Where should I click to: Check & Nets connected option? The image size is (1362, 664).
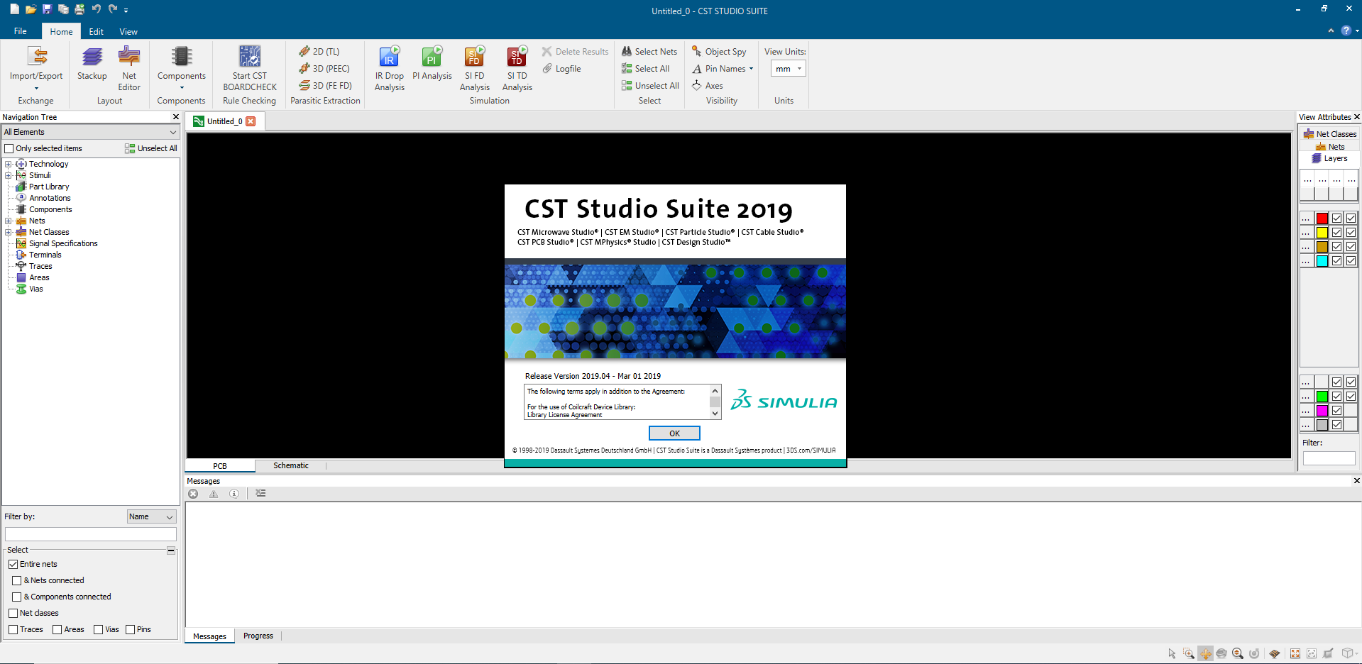pos(17,580)
